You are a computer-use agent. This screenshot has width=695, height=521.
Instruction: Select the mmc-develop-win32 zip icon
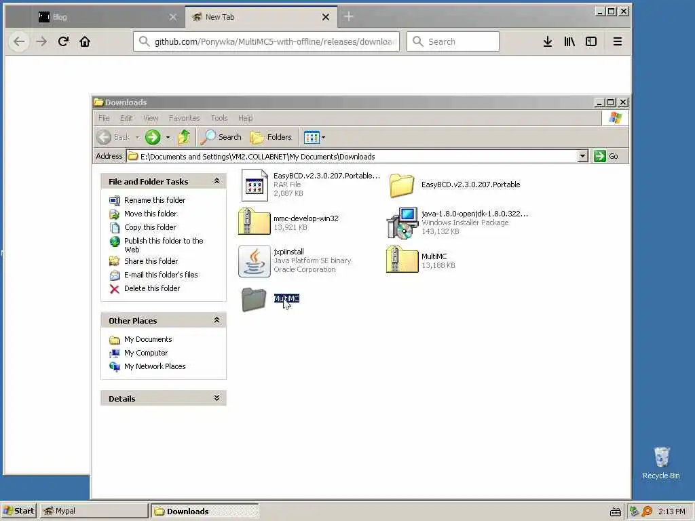254,222
